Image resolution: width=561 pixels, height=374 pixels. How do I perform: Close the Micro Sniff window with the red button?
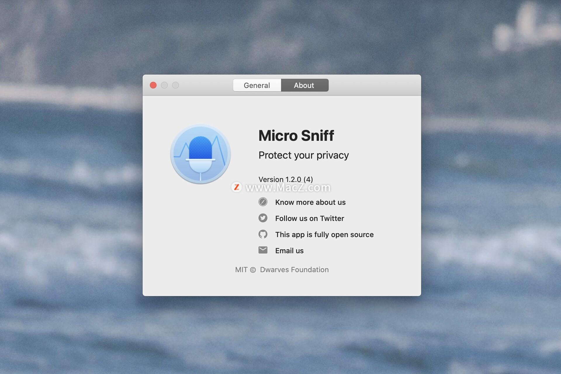[x=153, y=85]
